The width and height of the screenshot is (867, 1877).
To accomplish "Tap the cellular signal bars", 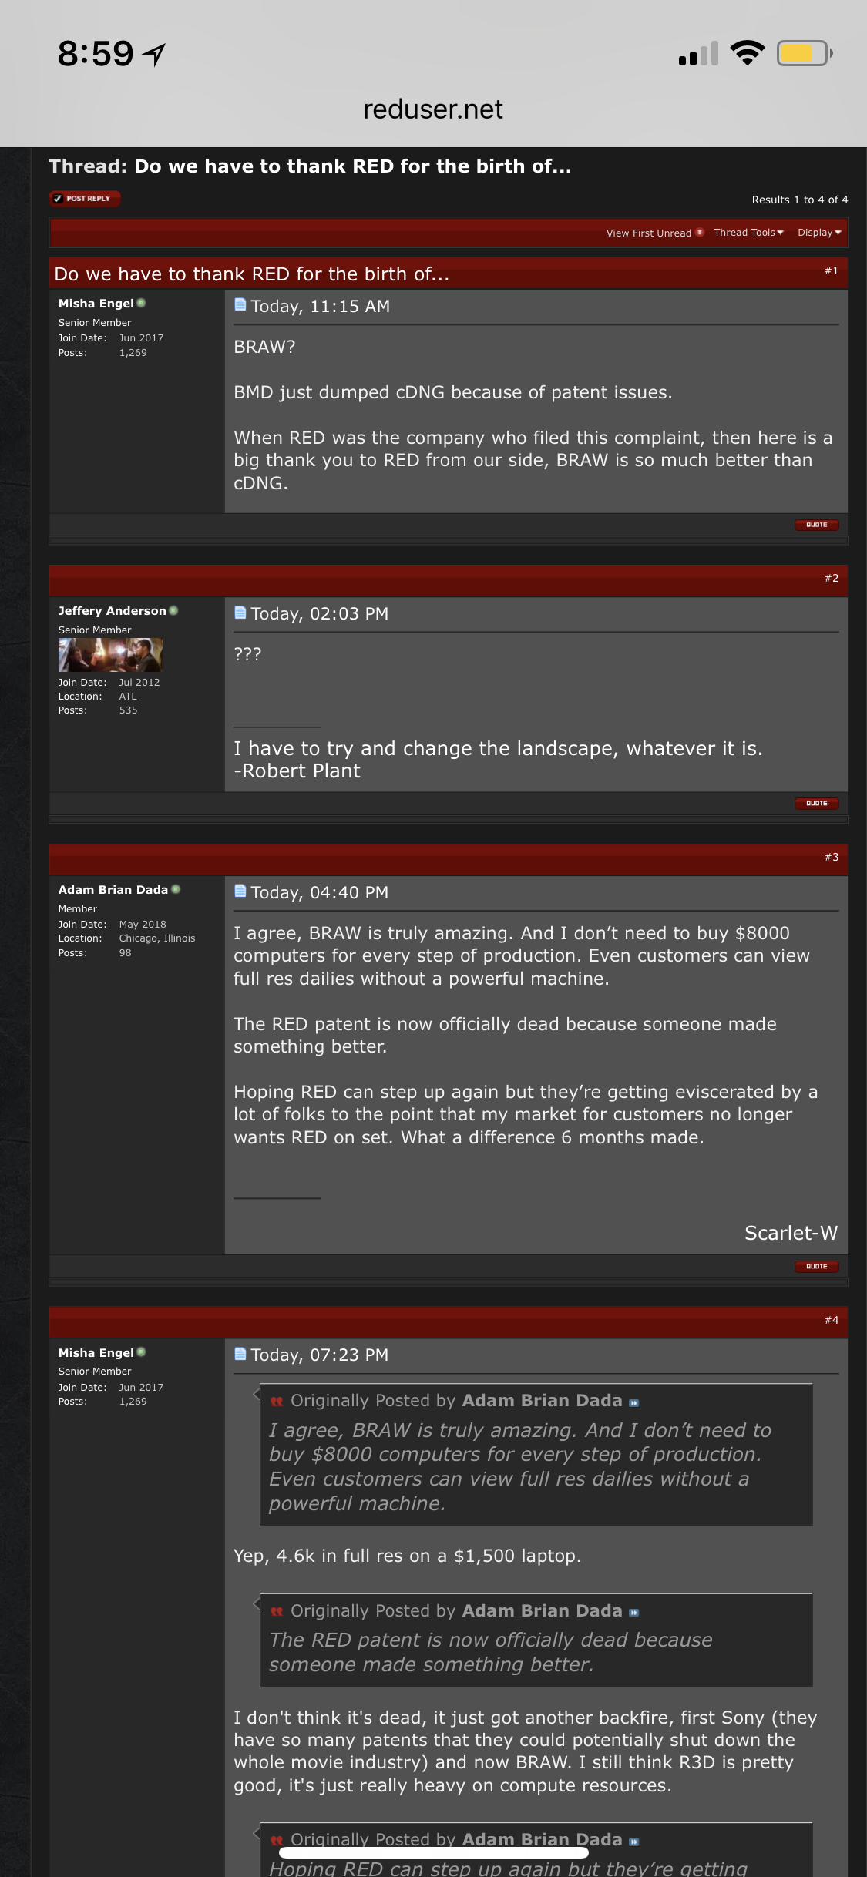I will (x=698, y=53).
